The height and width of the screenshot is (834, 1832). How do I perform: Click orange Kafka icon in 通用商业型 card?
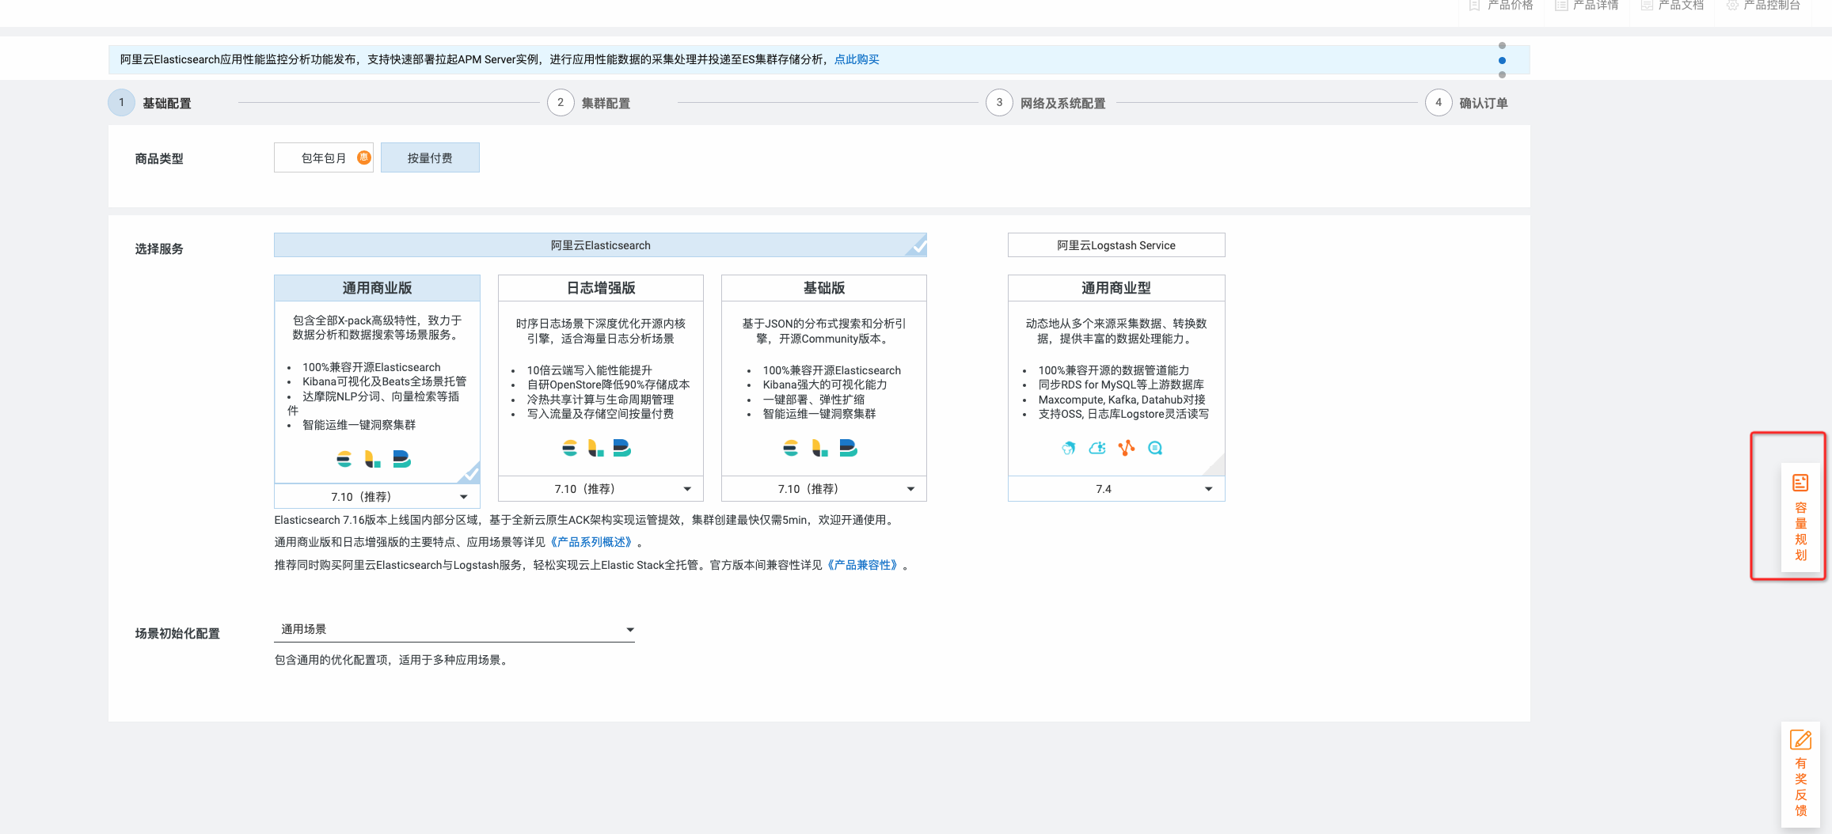1127,448
